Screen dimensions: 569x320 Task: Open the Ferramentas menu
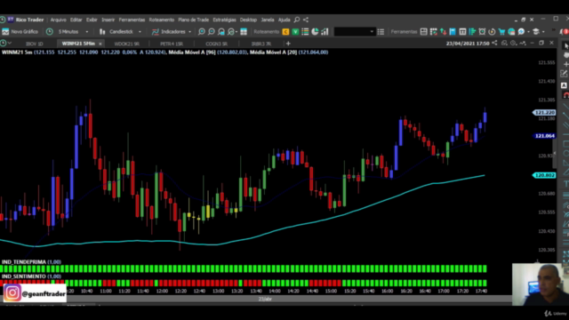coord(132,20)
